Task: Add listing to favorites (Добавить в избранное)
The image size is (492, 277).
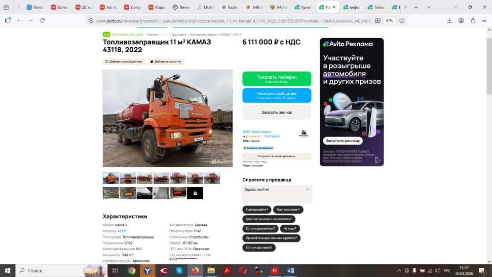Action: click(124, 61)
